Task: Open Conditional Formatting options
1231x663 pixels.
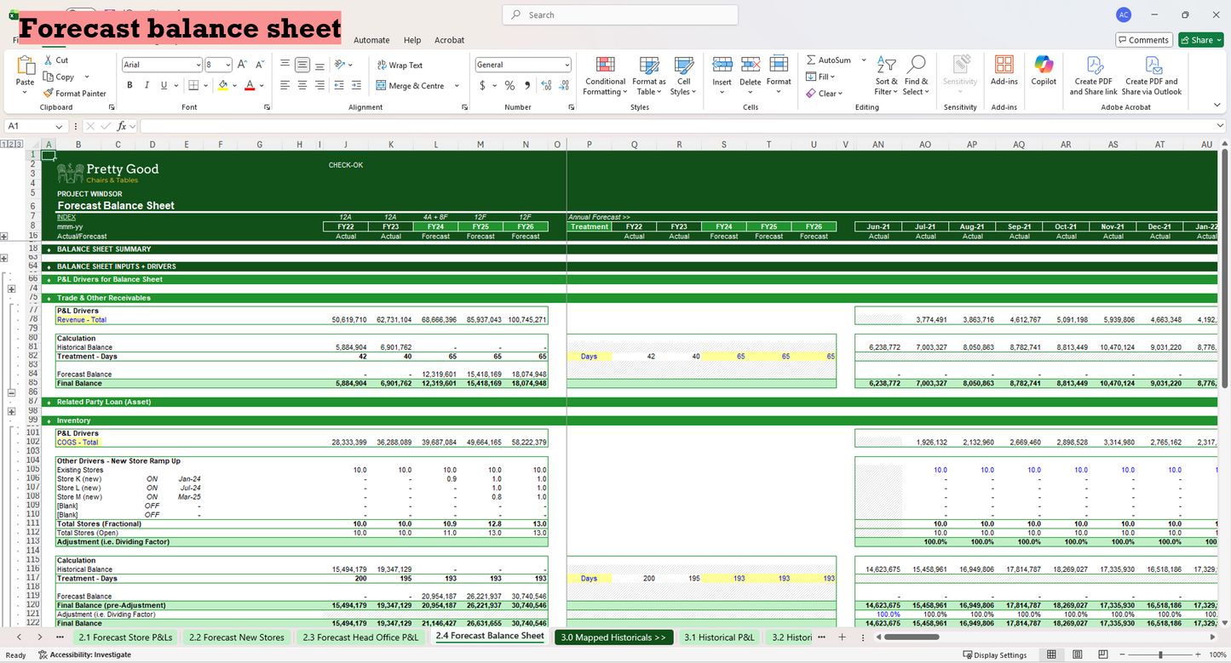Action: 605,77
